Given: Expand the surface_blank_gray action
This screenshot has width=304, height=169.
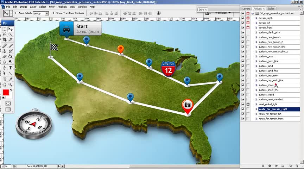Looking at the screenshot, I should click(x=256, y=32).
